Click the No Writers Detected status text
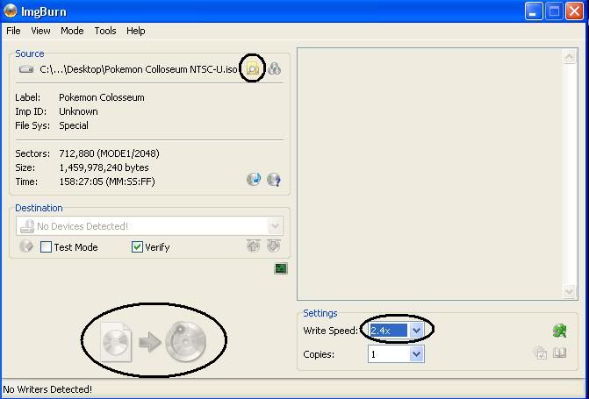The image size is (589, 399). click(47, 389)
